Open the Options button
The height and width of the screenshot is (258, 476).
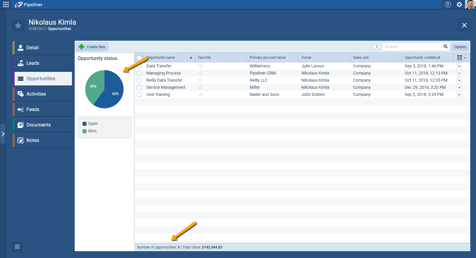point(460,47)
